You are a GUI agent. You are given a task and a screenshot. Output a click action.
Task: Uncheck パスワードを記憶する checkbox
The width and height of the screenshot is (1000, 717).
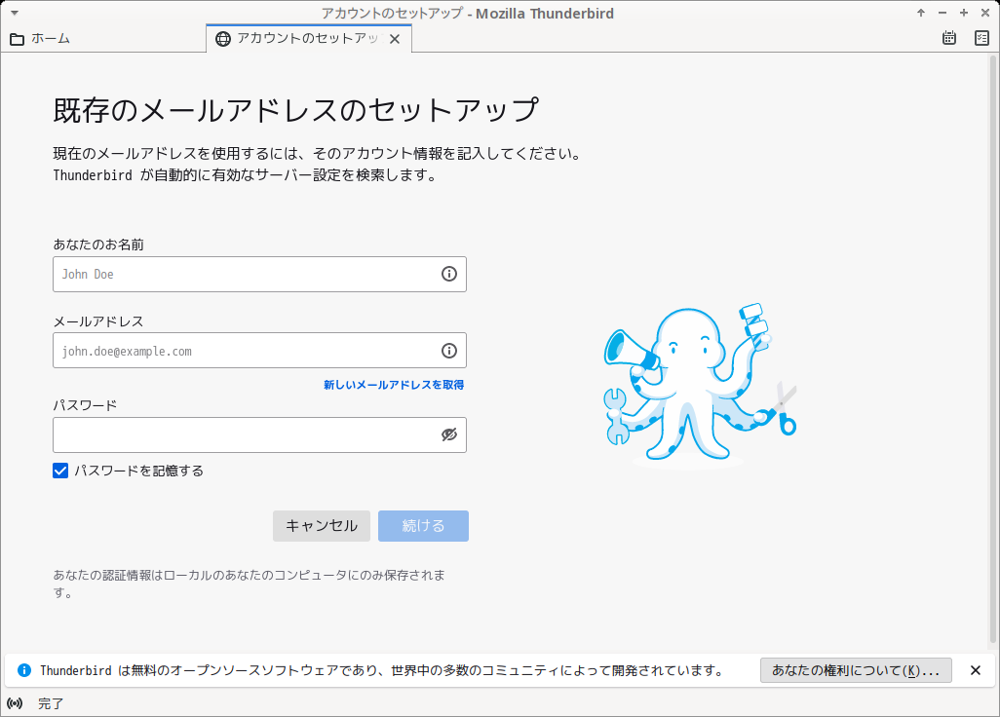pos(60,471)
